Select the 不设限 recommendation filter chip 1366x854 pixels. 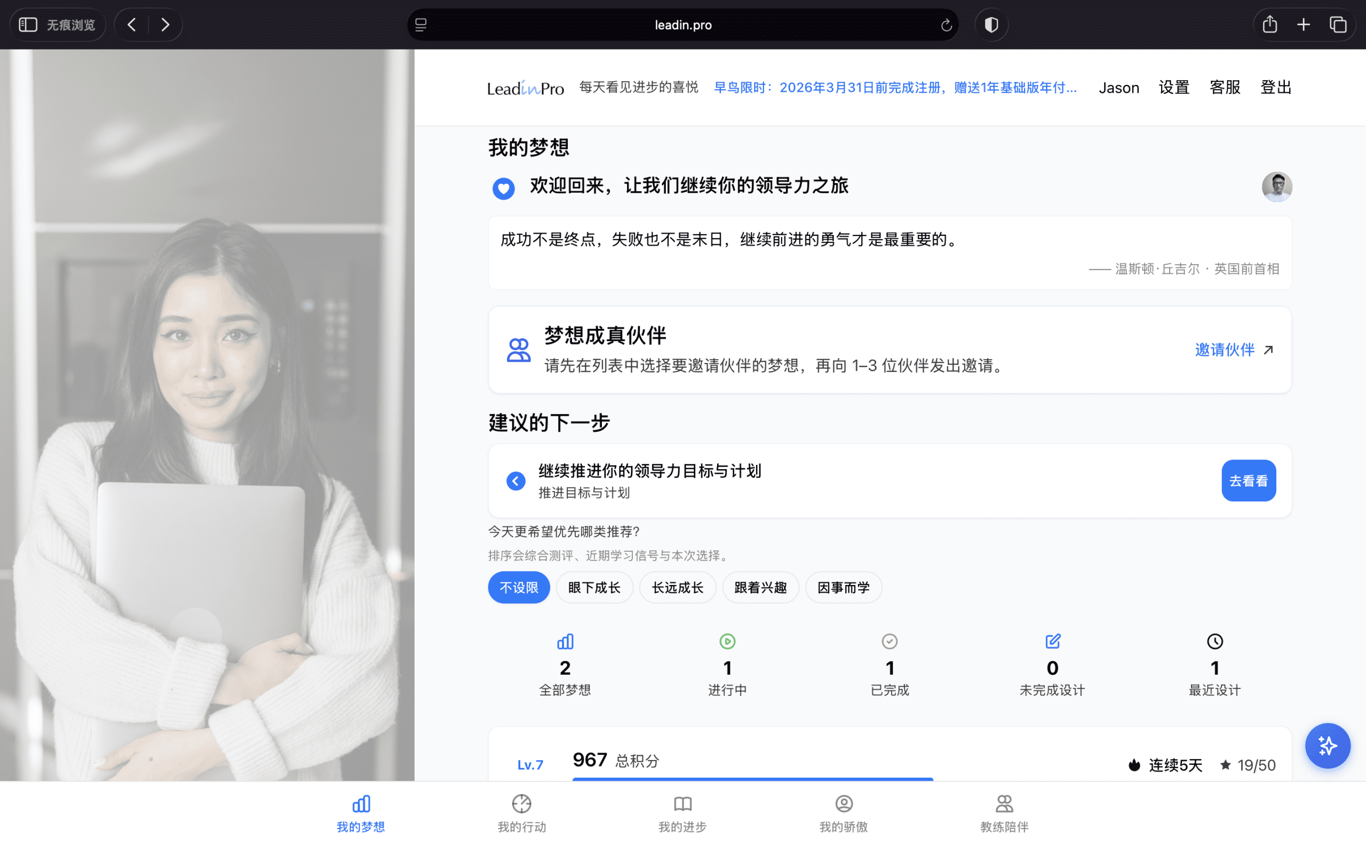point(519,588)
